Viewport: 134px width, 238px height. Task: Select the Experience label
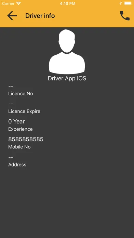coord(21,129)
